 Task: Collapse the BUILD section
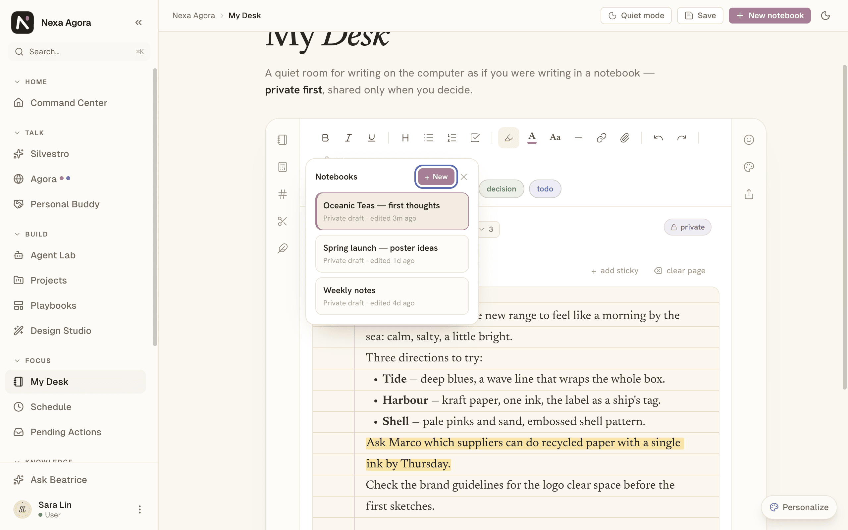pyautogui.click(x=30, y=234)
